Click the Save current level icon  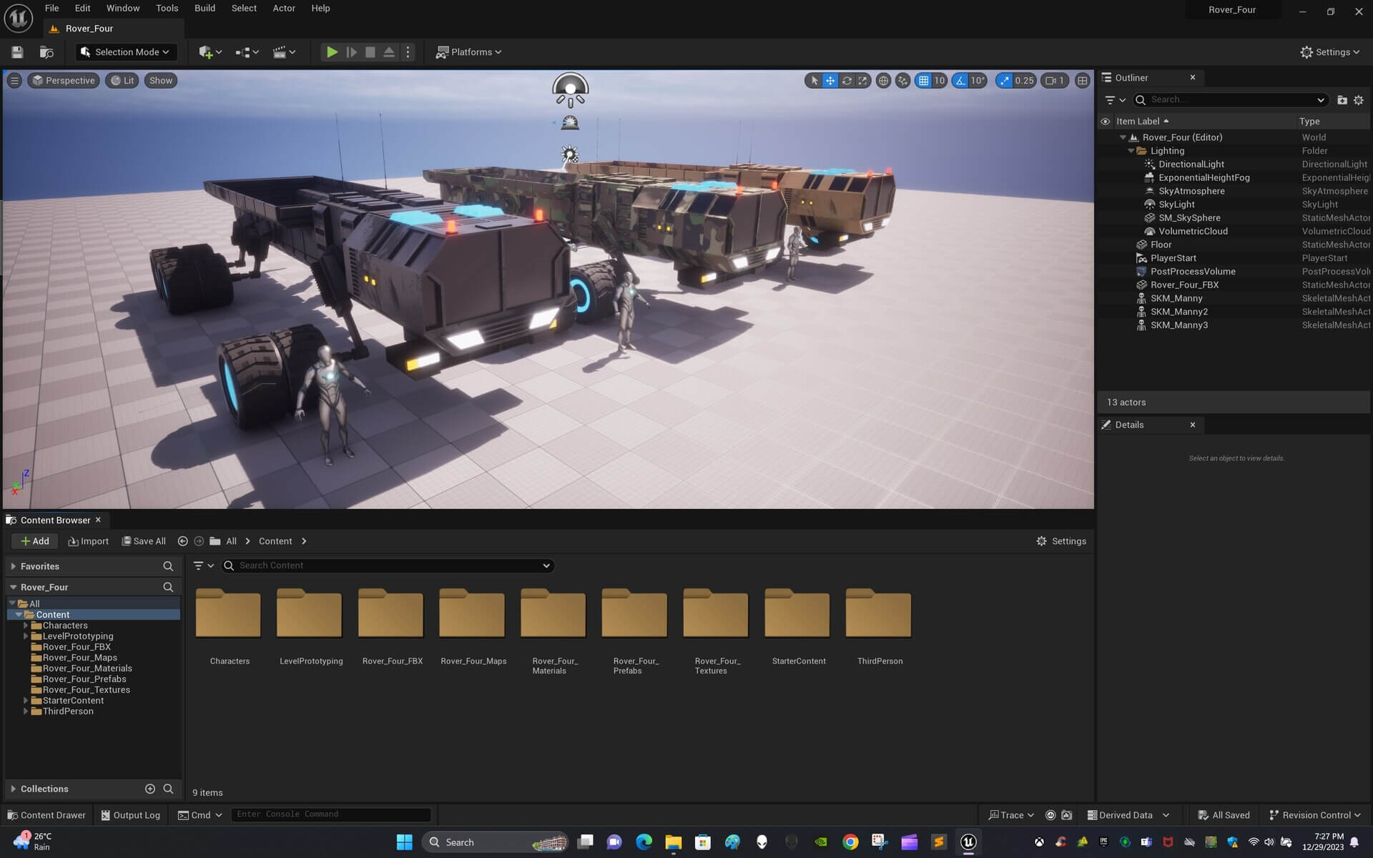click(x=17, y=52)
